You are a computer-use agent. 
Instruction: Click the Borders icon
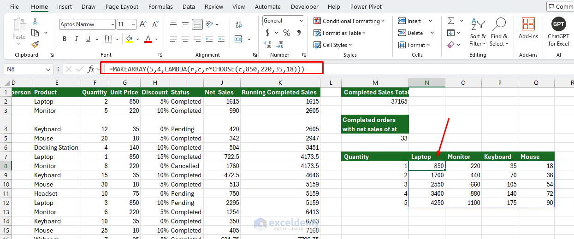click(x=109, y=39)
